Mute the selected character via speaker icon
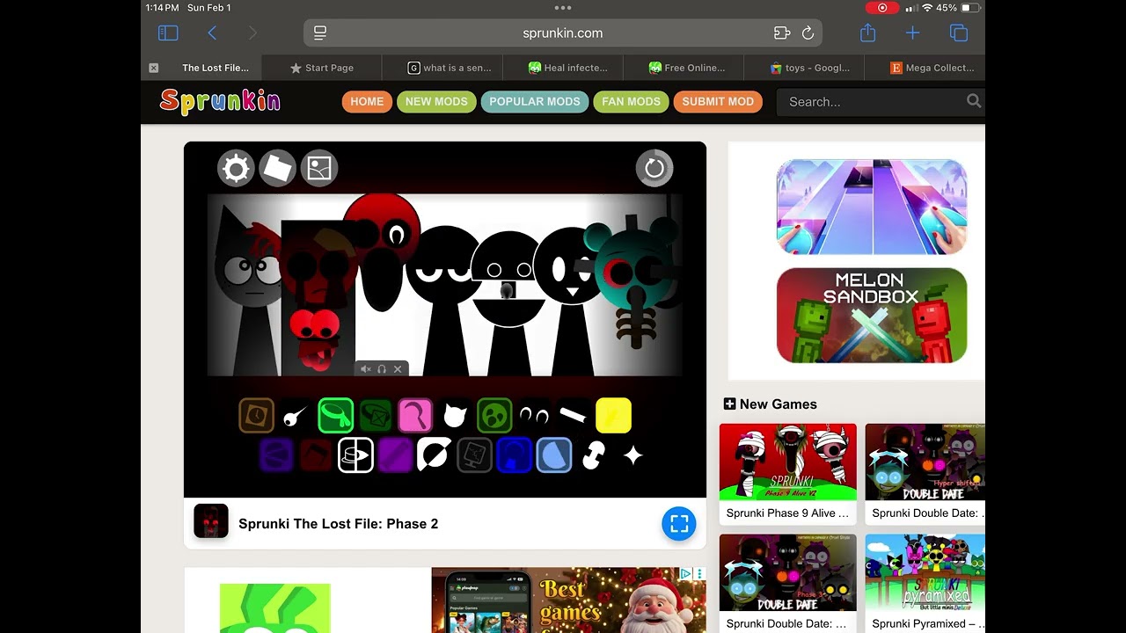The height and width of the screenshot is (633, 1126). 366,369
